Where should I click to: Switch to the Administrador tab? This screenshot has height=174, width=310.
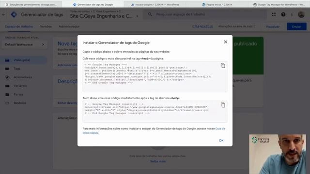(69, 27)
